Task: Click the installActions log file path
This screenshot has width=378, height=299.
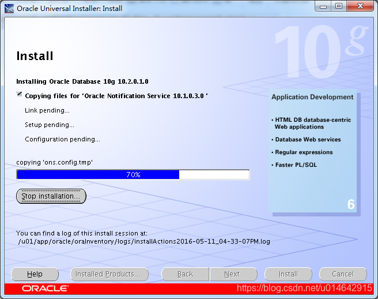Action: pos(144,241)
